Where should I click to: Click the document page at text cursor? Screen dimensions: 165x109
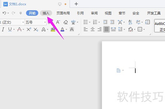pos(135,71)
